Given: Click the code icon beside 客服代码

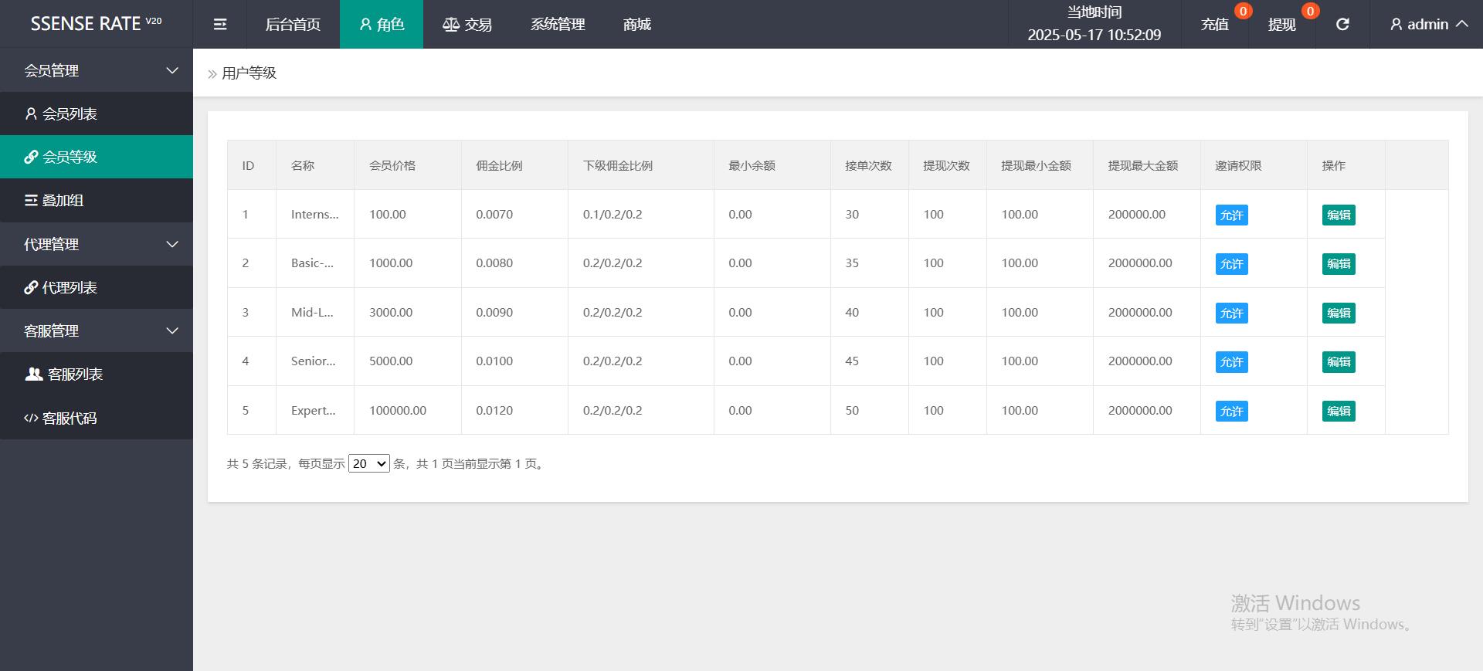Looking at the screenshot, I should 31,419.
